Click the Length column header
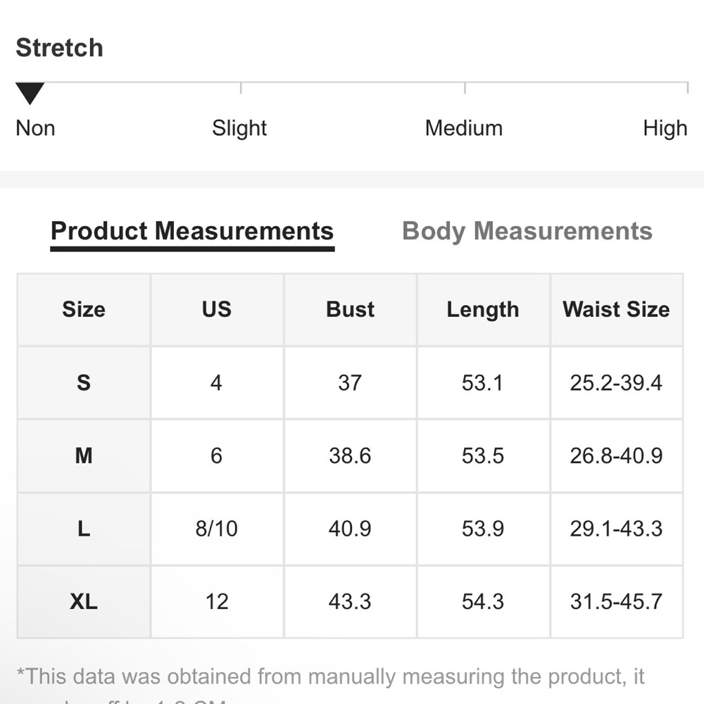Image resolution: width=704 pixels, height=704 pixels. (483, 309)
